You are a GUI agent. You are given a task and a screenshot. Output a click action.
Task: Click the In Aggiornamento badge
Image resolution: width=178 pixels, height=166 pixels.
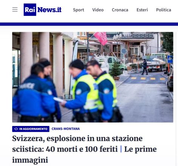click(31, 129)
